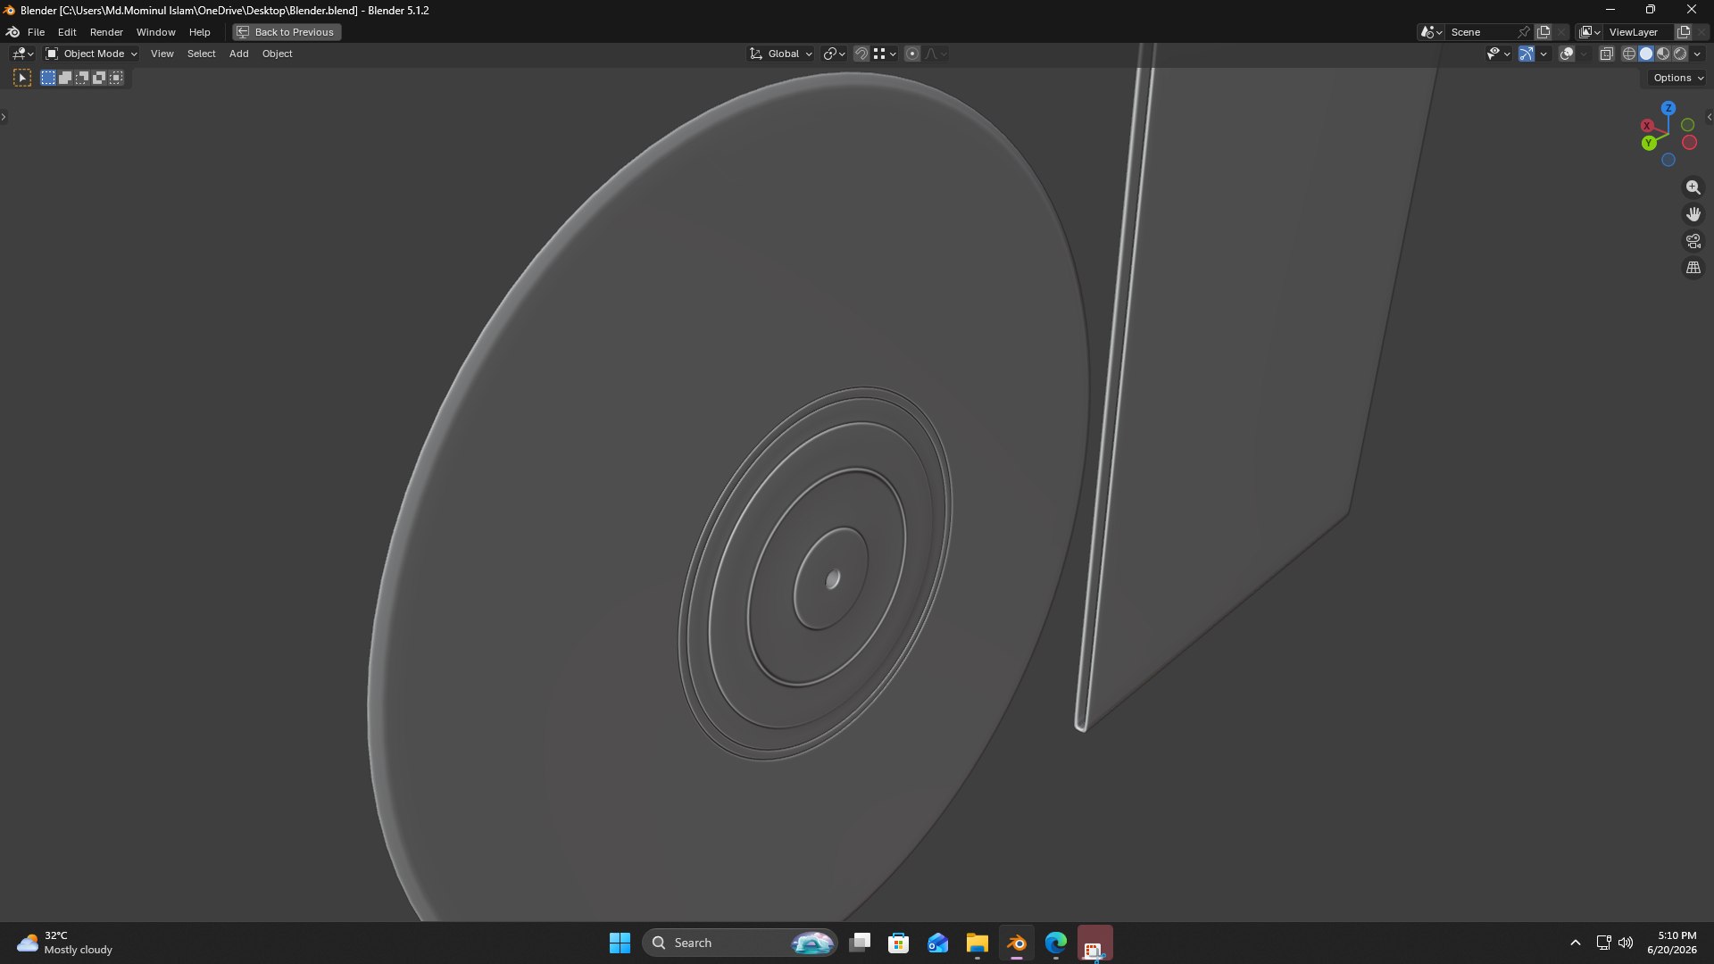Image resolution: width=1714 pixels, height=964 pixels.
Task: Open the weather widget showing 32°C
Action: pyautogui.click(x=65, y=943)
